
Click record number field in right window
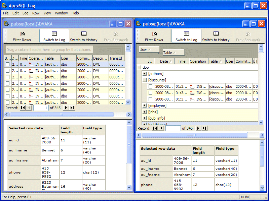pyautogui.click(x=173, y=128)
